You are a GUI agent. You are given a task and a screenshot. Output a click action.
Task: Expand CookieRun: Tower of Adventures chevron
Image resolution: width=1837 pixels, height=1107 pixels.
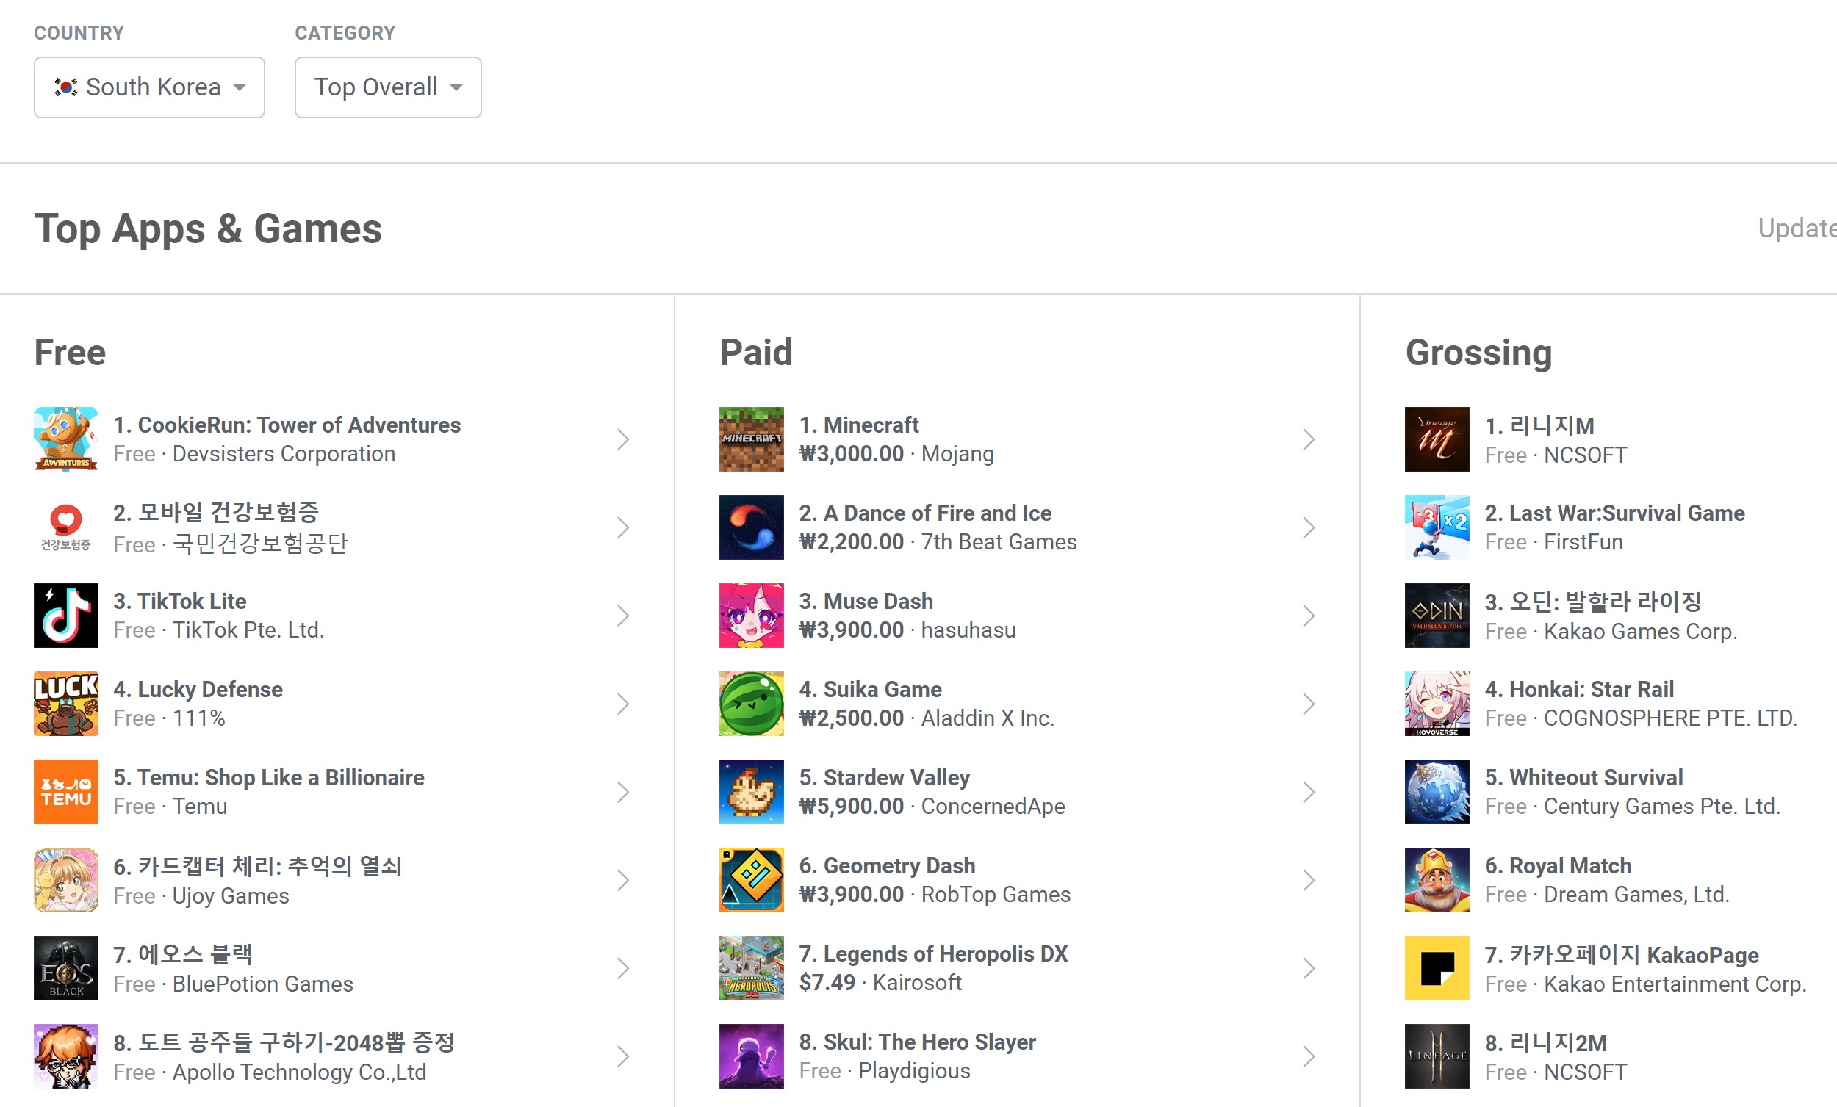point(623,439)
